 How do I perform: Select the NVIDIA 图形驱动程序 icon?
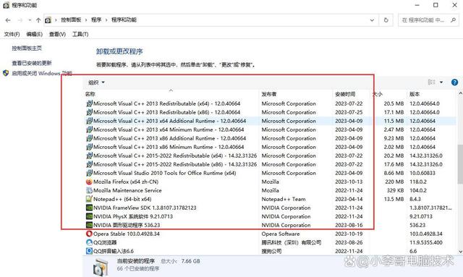89,225
